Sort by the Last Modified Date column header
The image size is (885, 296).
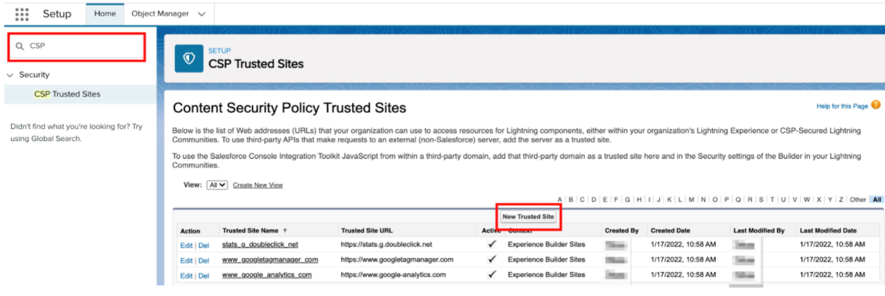point(828,230)
